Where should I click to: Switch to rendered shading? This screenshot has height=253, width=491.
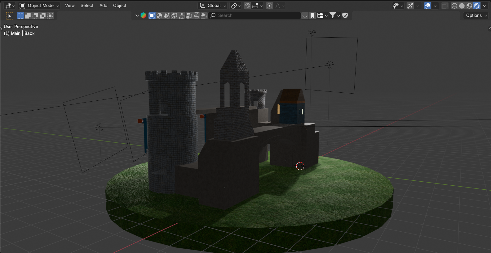477,6
